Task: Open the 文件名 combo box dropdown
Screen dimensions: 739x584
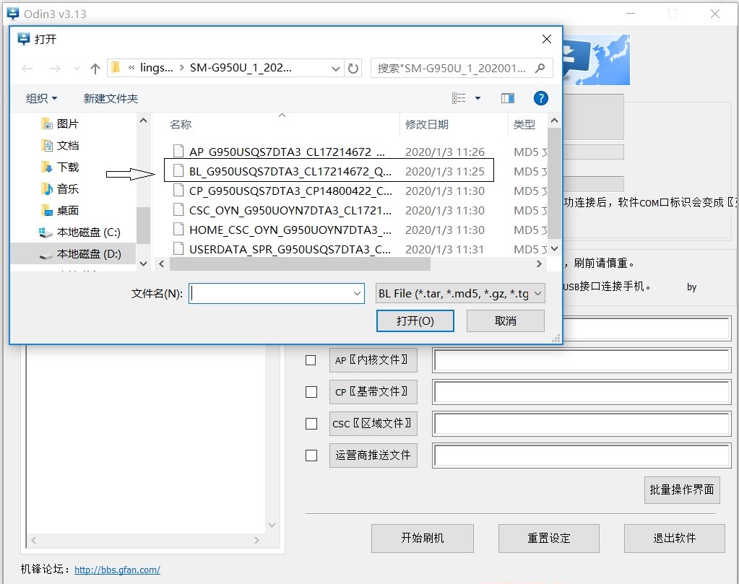Action: click(x=358, y=293)
